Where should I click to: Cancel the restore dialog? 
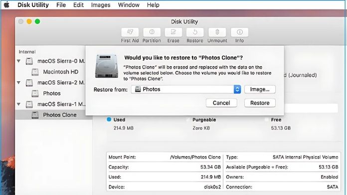(221, 103)
